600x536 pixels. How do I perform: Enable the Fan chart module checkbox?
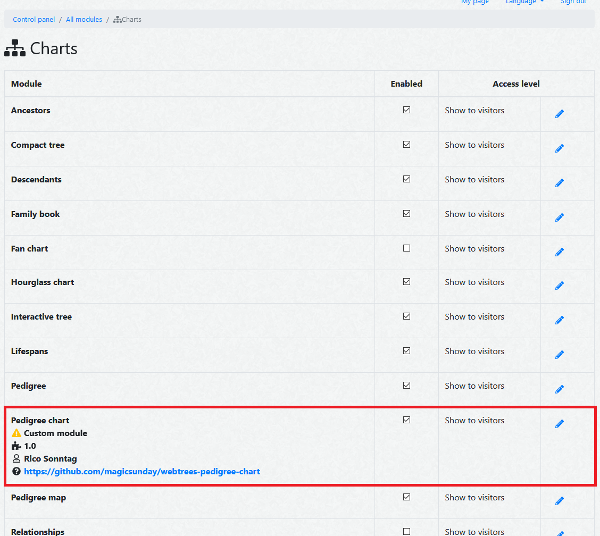tap(407, 248)
